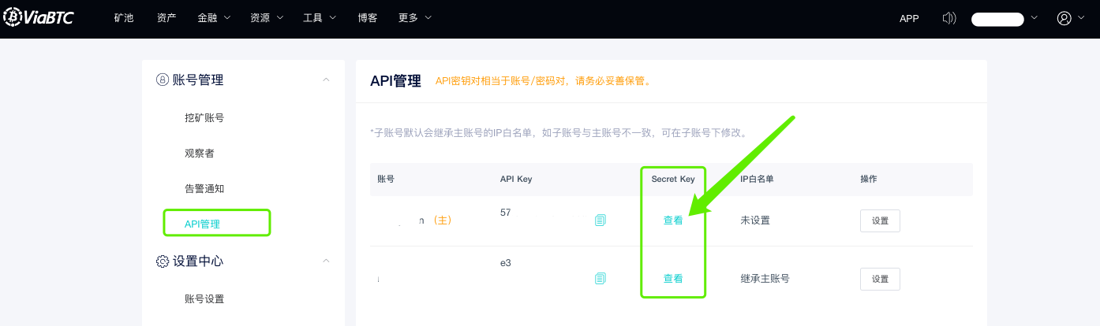Expand the 金融 navigation dropdown
This screenshot has width=1100, height=326.
[x=213, y=18]
